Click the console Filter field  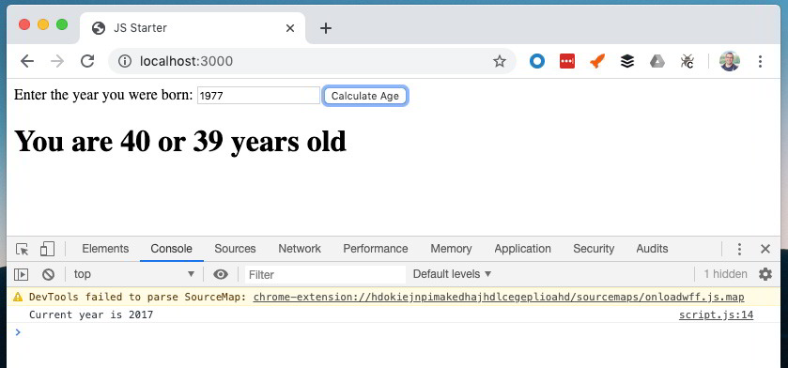(325, 275)
